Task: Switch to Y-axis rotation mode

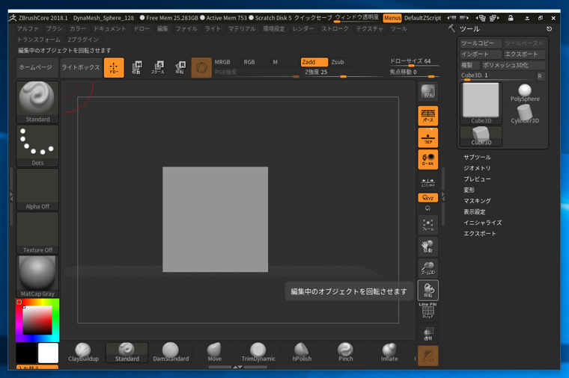Action: pyautogui.click(x=428, y=208)
